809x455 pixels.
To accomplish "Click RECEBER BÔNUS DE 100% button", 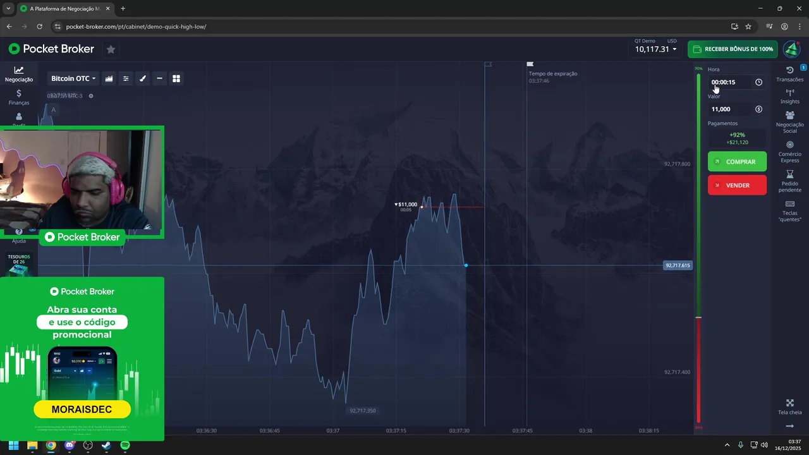I will point(733,49).
